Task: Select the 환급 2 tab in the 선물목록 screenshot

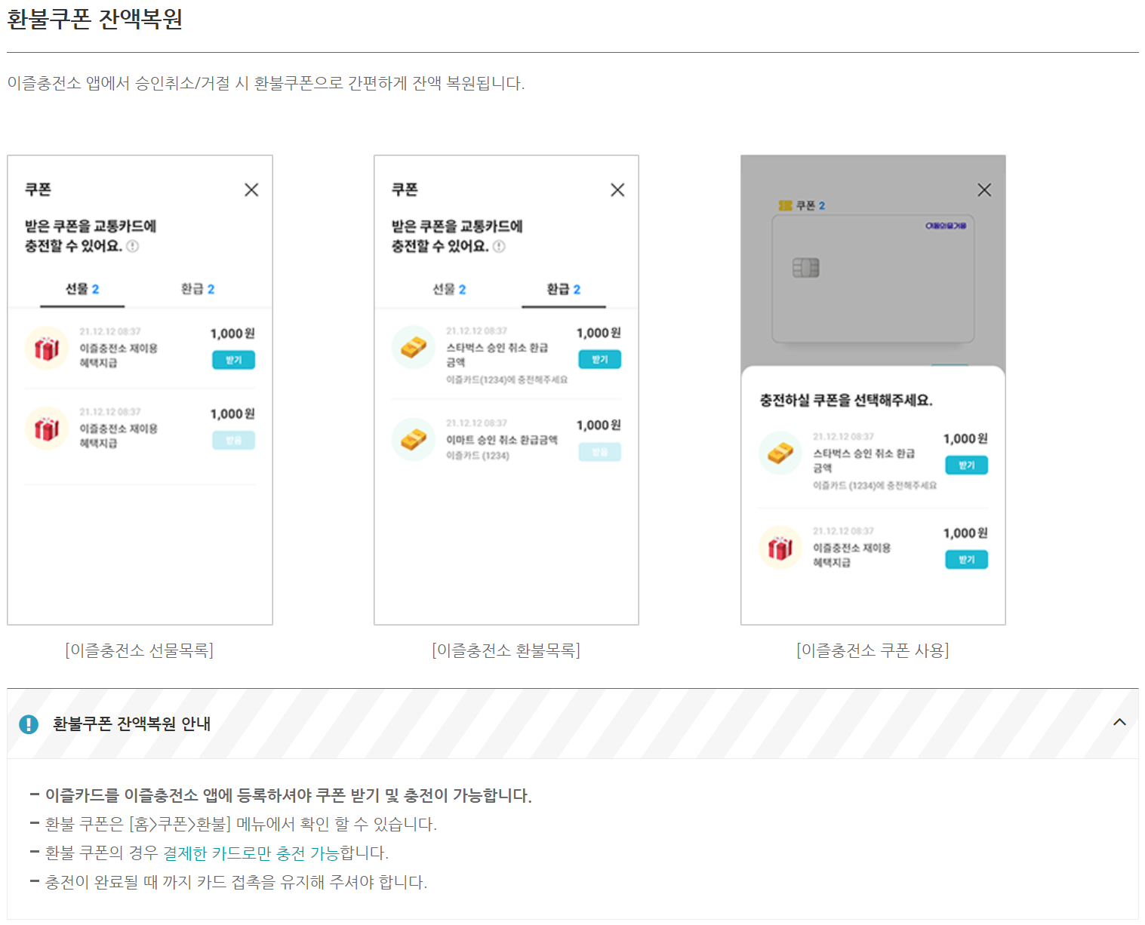Action: point(198,289)
